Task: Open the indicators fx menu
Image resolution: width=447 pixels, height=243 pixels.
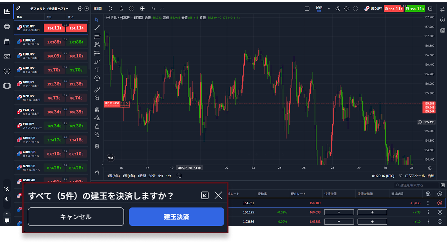Action: click(121, 9)
